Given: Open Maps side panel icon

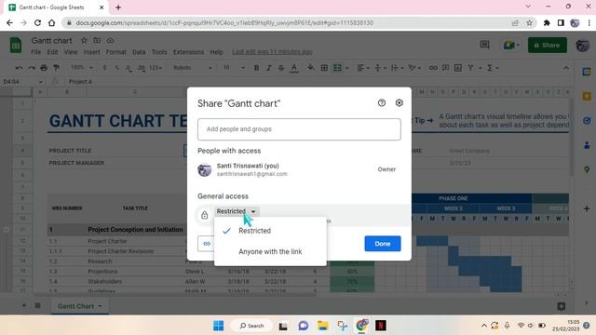Looking at the screenshot, I should point(587,169).
